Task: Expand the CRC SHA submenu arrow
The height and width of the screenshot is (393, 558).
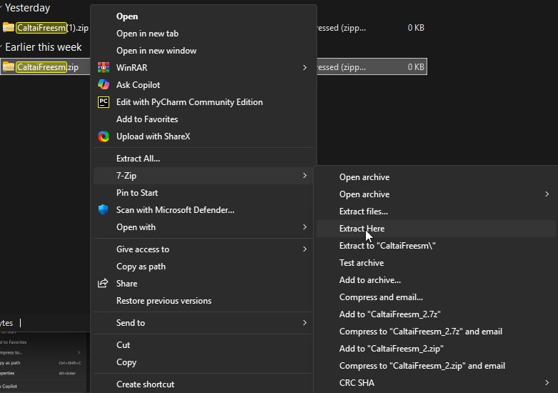Action: click(x=547, y=383)
